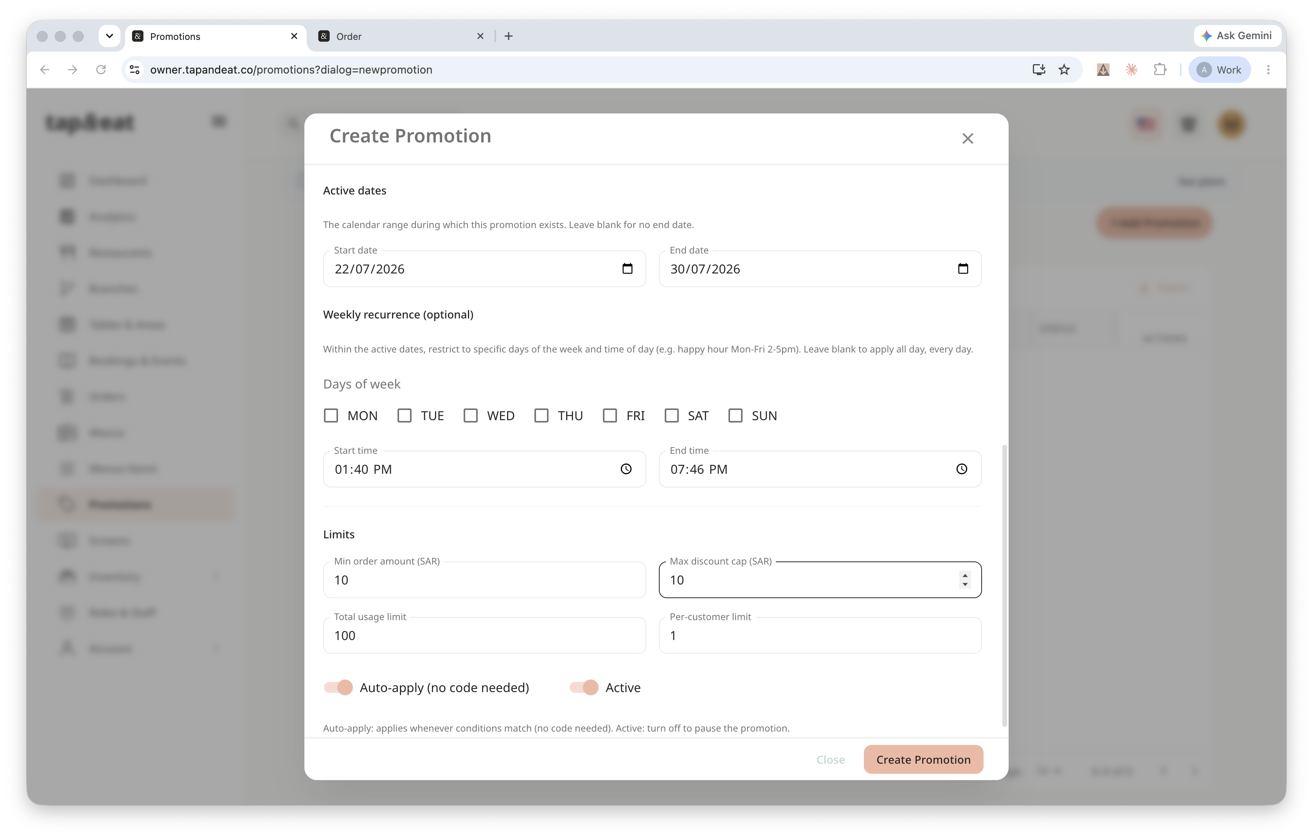The width and height of the screenshot is (1313, 838).
Task: Check the FRI day checkbox
Action: coord(610,415)
